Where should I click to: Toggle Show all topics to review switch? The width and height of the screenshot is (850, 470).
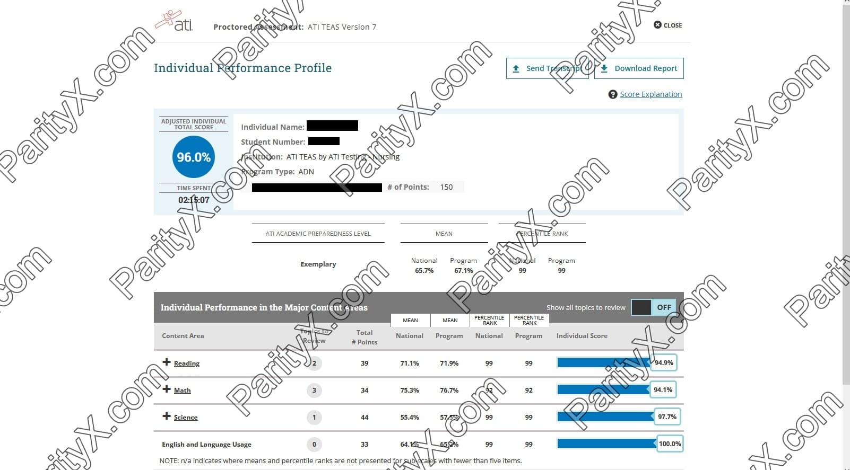point(653,307)
